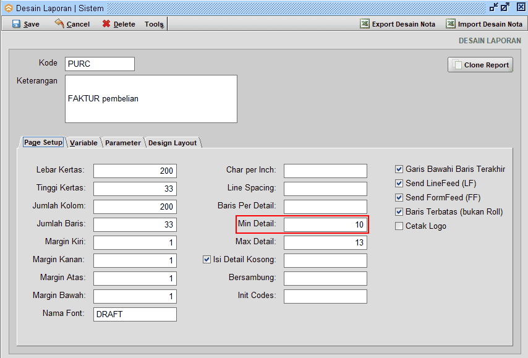Click the Tinggi Kertas input field
This screenshot has height=358, width=528.
[135, 189]
